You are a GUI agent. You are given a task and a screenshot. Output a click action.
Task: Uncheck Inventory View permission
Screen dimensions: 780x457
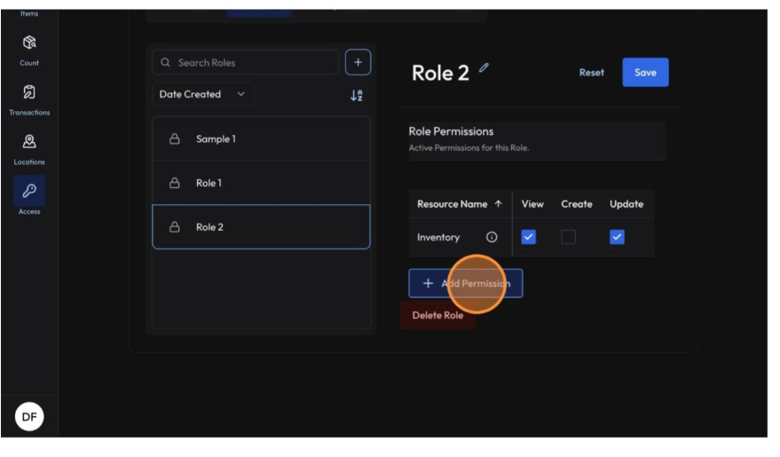point(528,237)
